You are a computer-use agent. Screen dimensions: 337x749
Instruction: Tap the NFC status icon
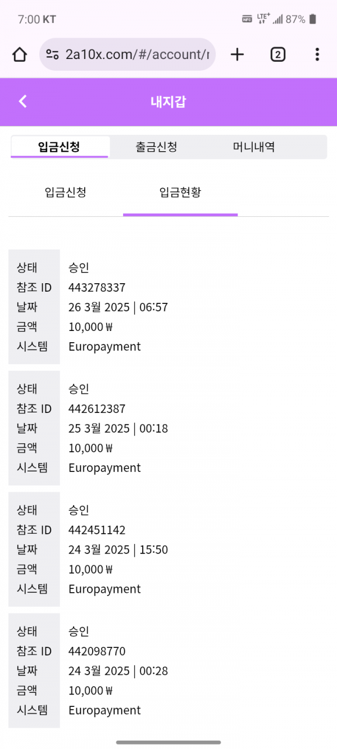[247, 19]
